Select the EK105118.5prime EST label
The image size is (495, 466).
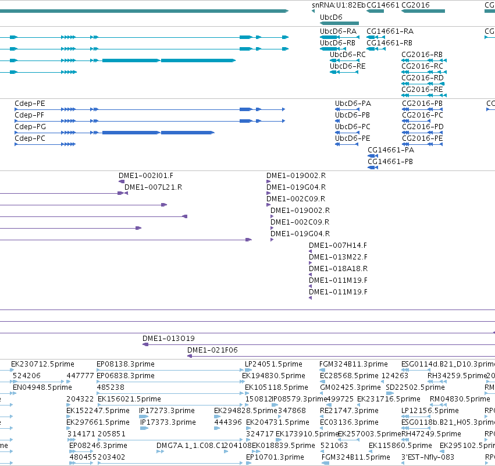(x=276, y=387)
